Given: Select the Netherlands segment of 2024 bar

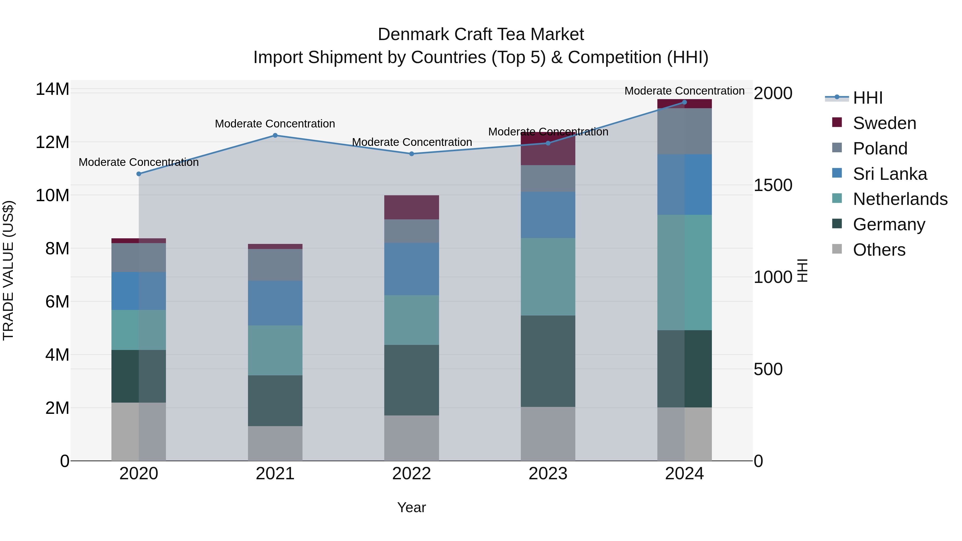Looking at the screenshot, I should (x=685, y=273).
